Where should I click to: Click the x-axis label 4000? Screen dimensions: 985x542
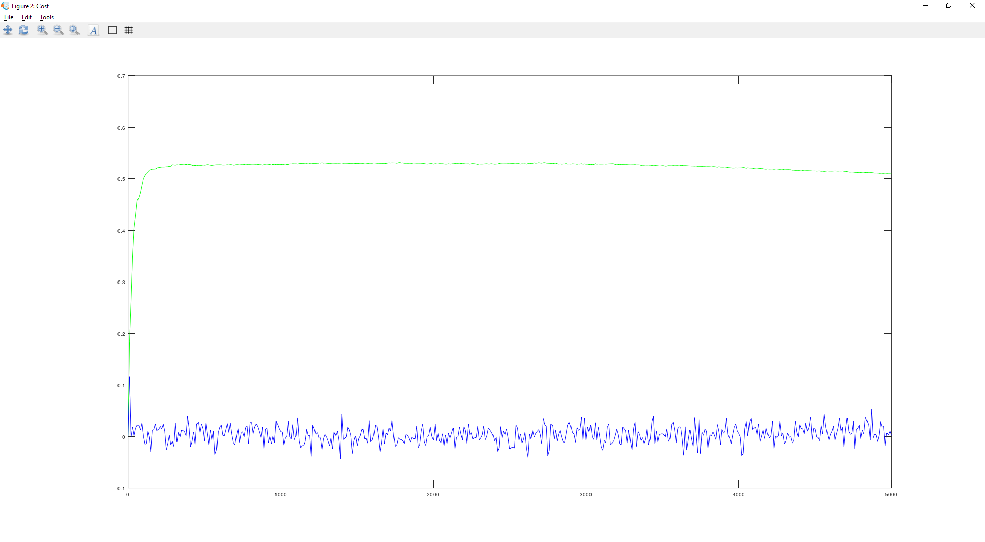(739, 495)
